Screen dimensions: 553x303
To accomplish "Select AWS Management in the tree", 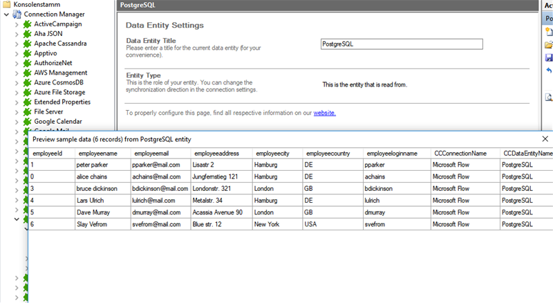I will pyautogui.click(x=60, y=73).
